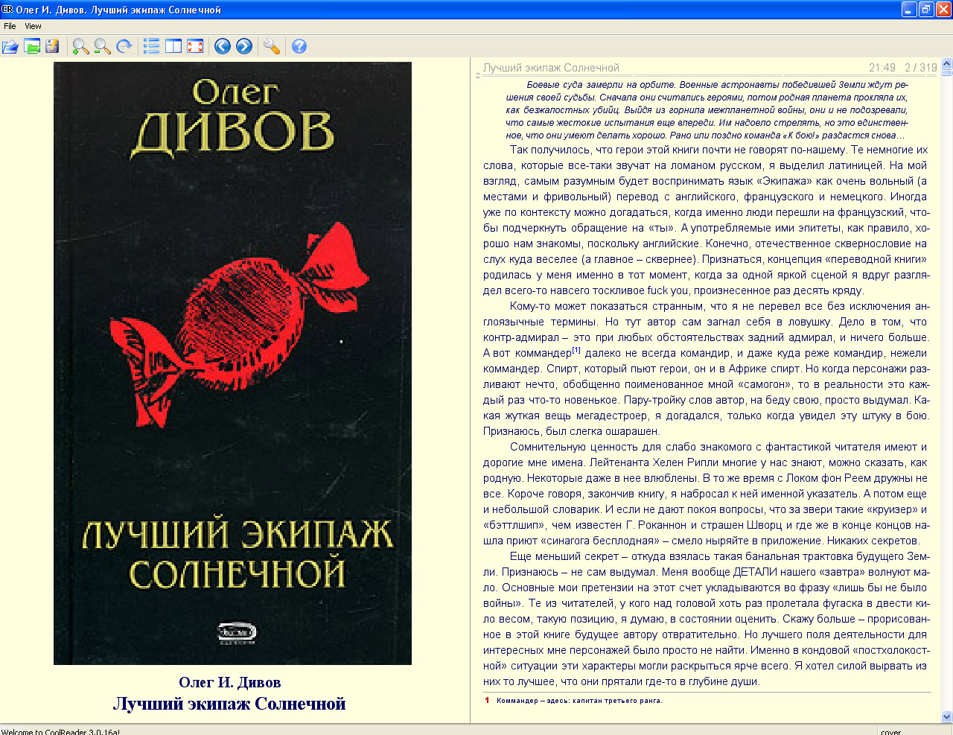Click the page counter '2 / 319'
This screenshot has height=735, width=953.
click(921, 68)
